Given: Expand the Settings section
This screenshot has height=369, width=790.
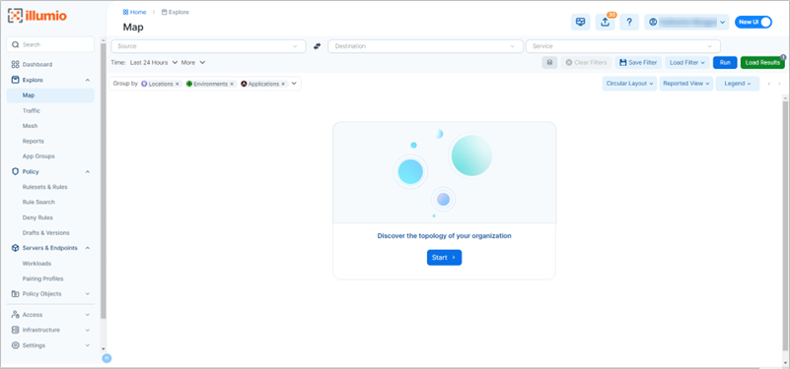Looking at the screenshot, I should (x=87, y=345).
